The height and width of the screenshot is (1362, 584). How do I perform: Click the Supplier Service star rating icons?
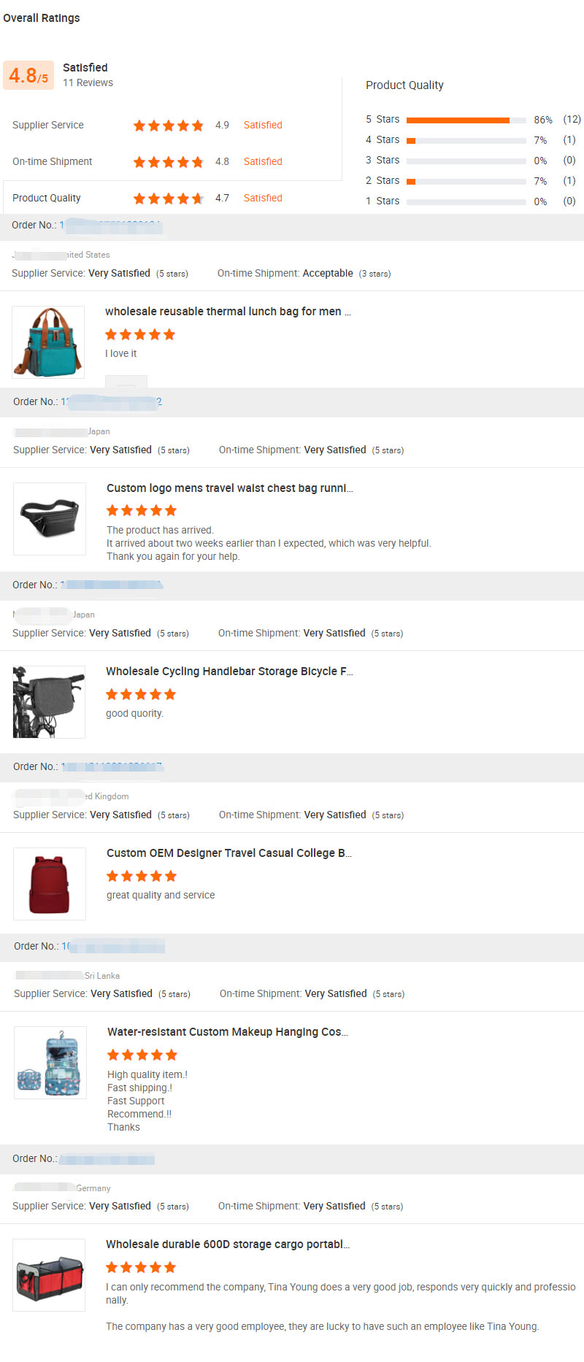click(x=168, y=126)
